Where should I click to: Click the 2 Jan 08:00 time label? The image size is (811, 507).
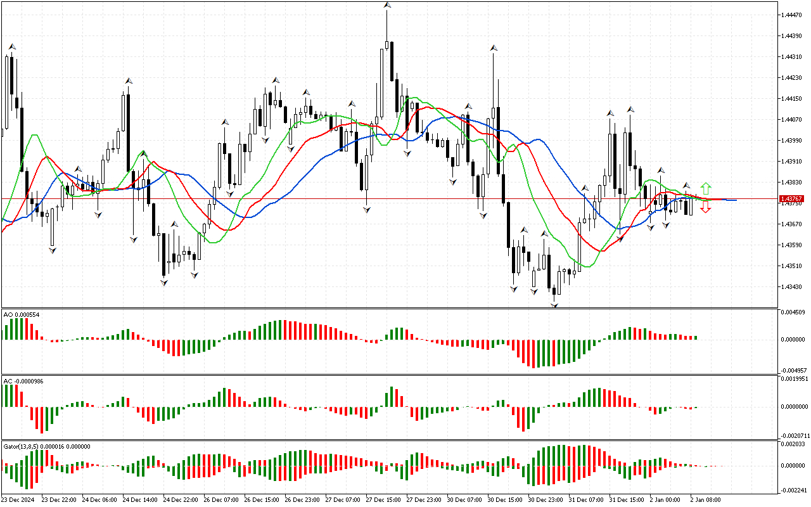(x=705, y=500)
